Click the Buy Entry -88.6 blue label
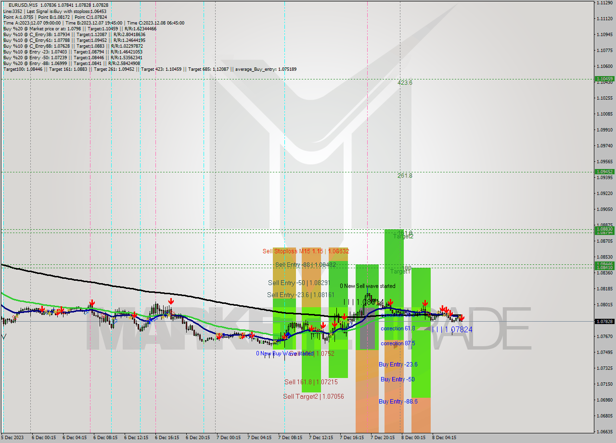Image resolution: width=616 pixels, height=443 pixels. click(398, 402)
